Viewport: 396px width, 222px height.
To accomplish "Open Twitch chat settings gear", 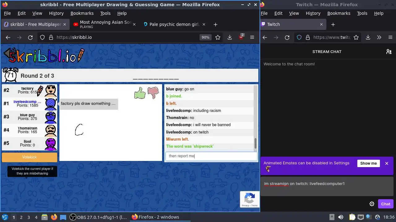I will coord(372,204).
